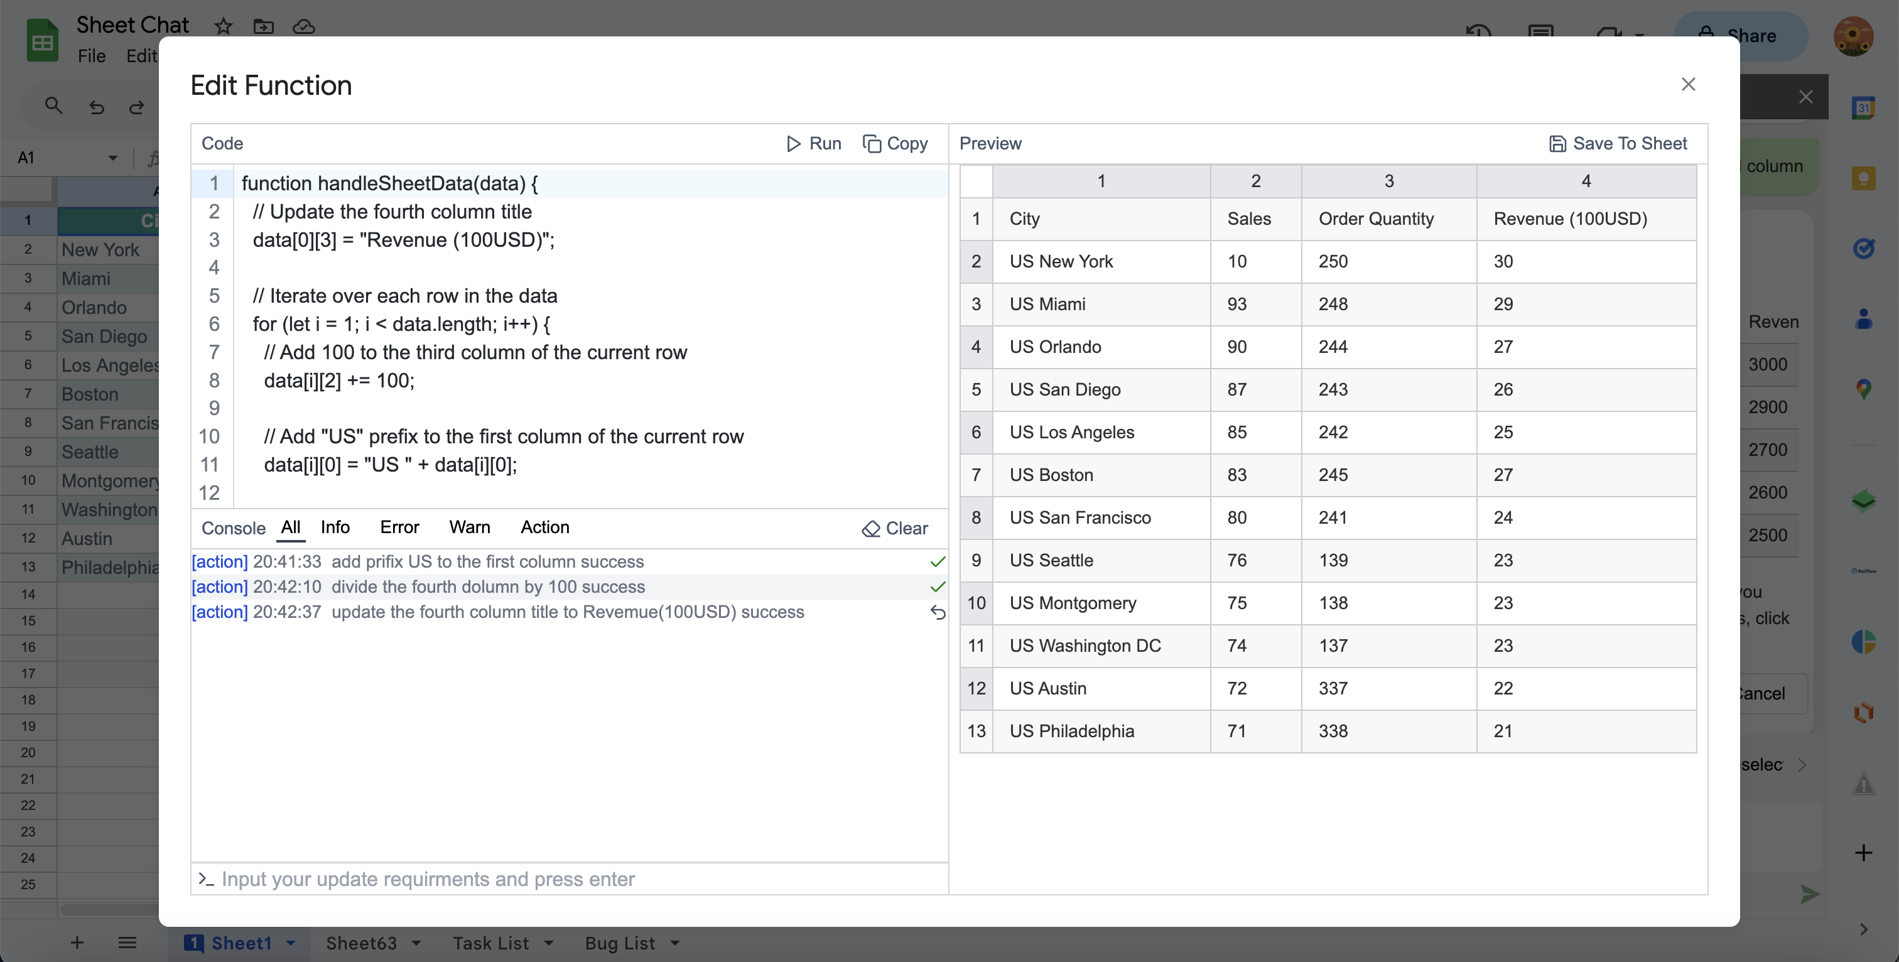Switch to the Action console tab
This screenshot has height=962, width=1899.
[545, 527]
